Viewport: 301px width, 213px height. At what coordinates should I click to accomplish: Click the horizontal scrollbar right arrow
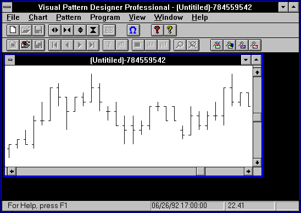(248, 171)
